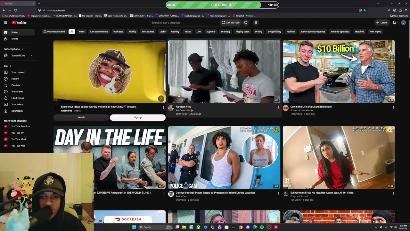Select the Bodybuilding filter chip
The height and width of the screenshot is (231, 410).
275,32
